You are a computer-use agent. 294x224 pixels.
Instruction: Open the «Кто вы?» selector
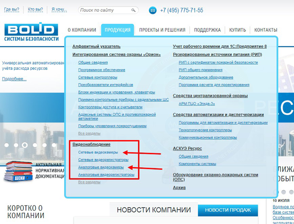point(35,9)
